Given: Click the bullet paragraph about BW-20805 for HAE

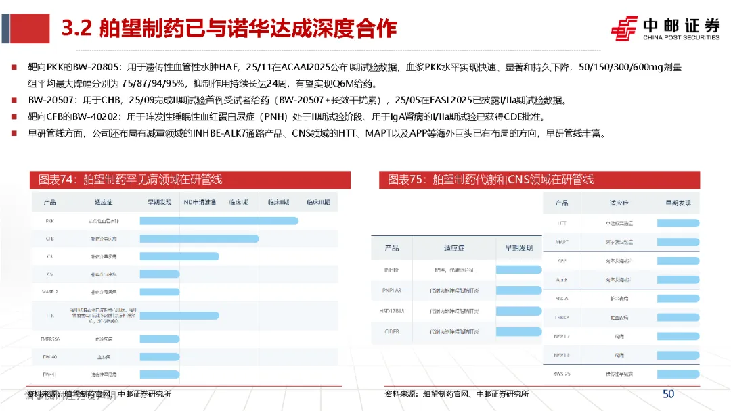Looking at the screenshot, I should pyautogui.click(x=354, y=76).
